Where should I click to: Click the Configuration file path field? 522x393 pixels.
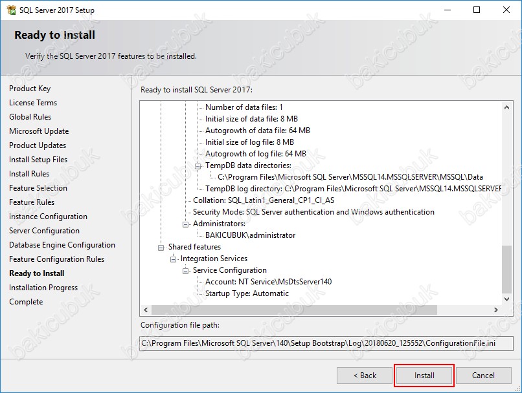[326, 343]
